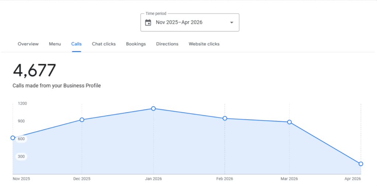Click the 300 y-axis label
This screenshot has width=377, height=186.
pos(21,157)
